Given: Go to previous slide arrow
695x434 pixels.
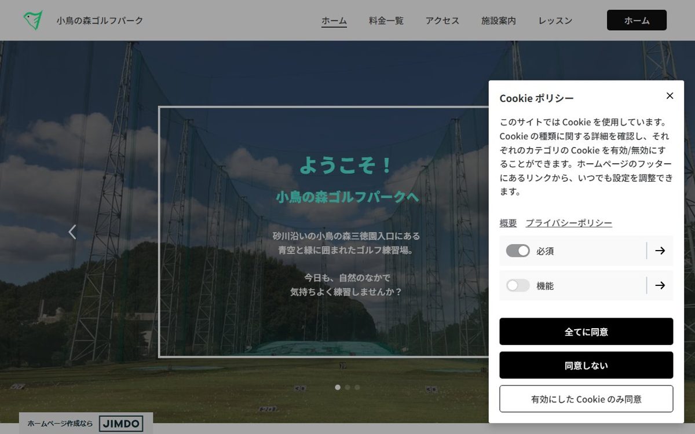Looking at the screenshot, I should pos(72,232).
